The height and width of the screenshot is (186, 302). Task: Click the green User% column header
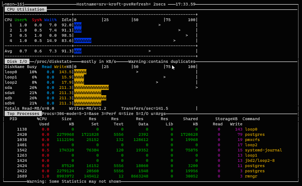click(21, 20)
